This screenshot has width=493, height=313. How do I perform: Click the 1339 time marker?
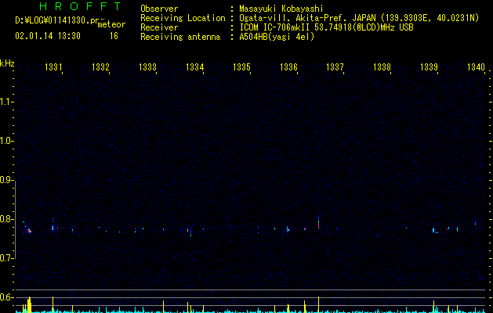pyautogui.click(x=429, y=67)
